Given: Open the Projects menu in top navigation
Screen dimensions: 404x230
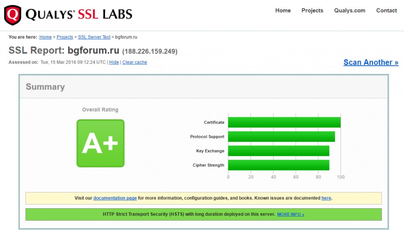Looking at the screenshot, I should coord(312,11).
